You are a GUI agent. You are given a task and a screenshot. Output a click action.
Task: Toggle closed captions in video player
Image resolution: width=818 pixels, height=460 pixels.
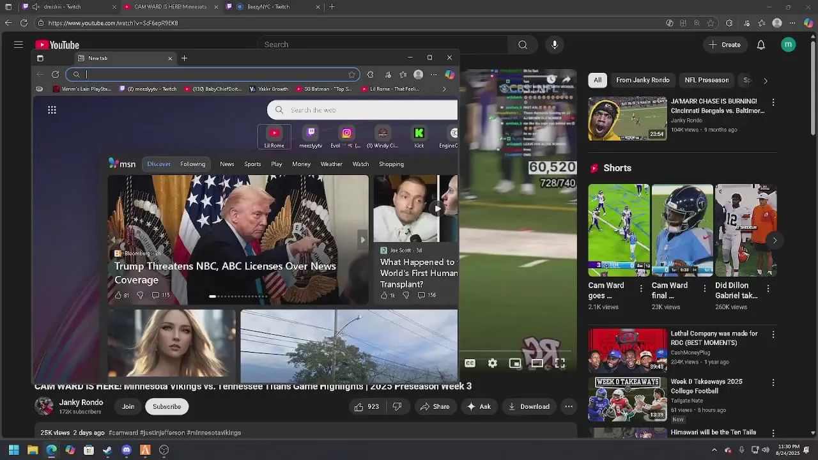[470, 363]
